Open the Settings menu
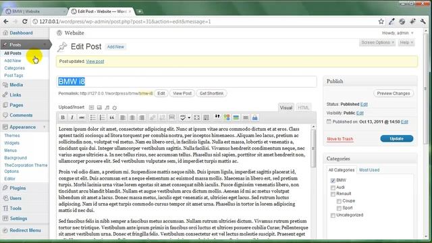432x243 pixels. pyautogui.click(x=18, y=219)
